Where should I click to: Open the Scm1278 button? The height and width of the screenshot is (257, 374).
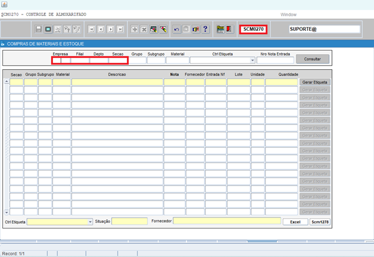pyautogui.click(x=320, y=222)
